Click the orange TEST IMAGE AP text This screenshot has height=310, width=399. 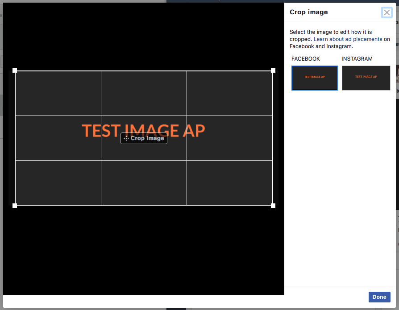tap(143, 130)
